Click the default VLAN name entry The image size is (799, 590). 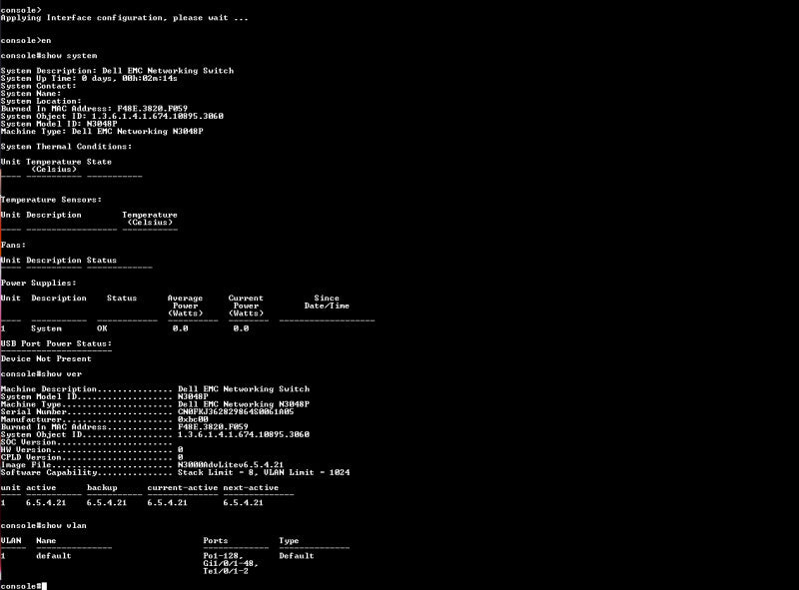(x=54, y=556)
